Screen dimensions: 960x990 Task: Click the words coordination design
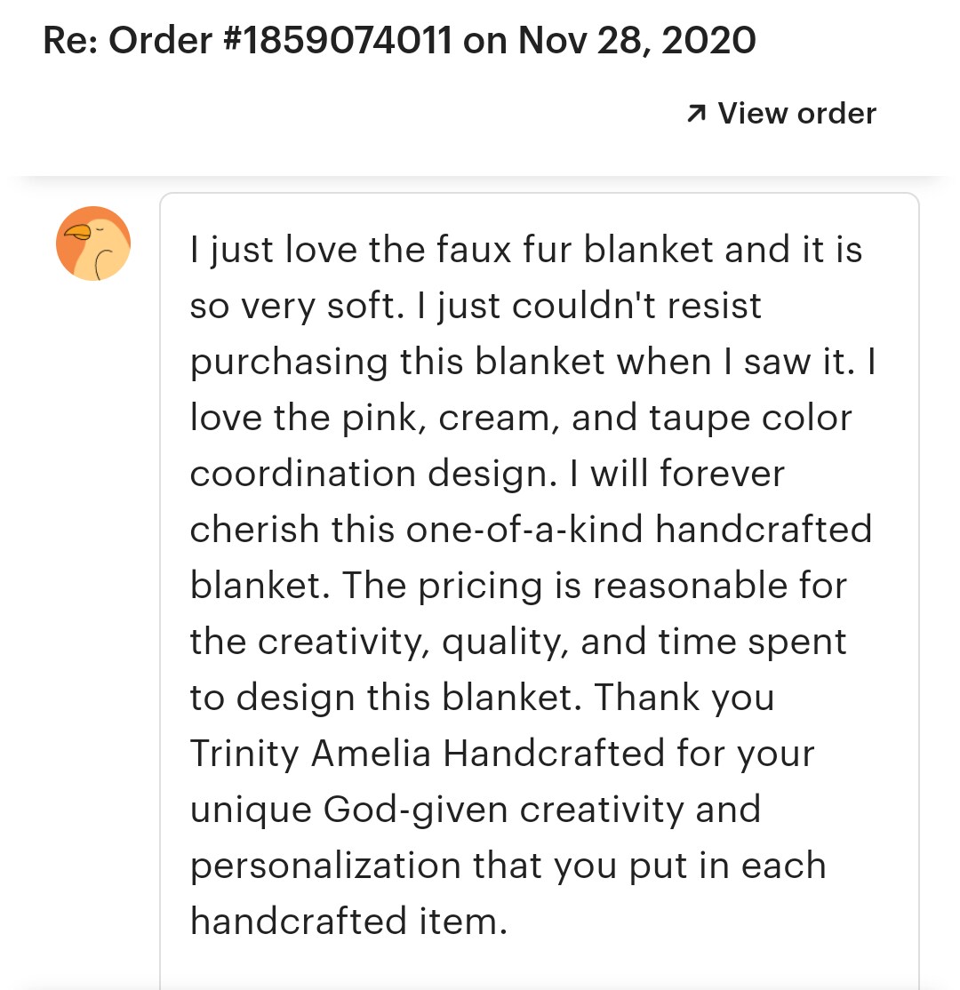373,474
